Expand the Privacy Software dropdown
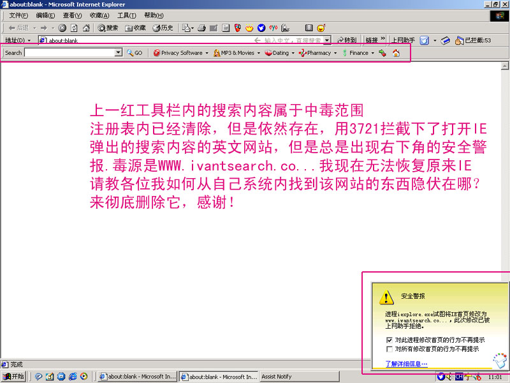This screenshot has width=510, height=383. 207,53
